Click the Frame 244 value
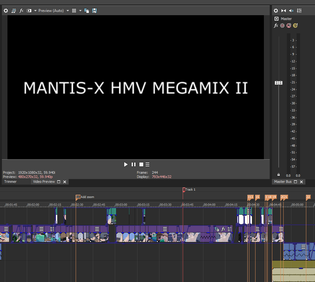The height and width of the screenshot is (282, 315). click(x=155, y=172)
